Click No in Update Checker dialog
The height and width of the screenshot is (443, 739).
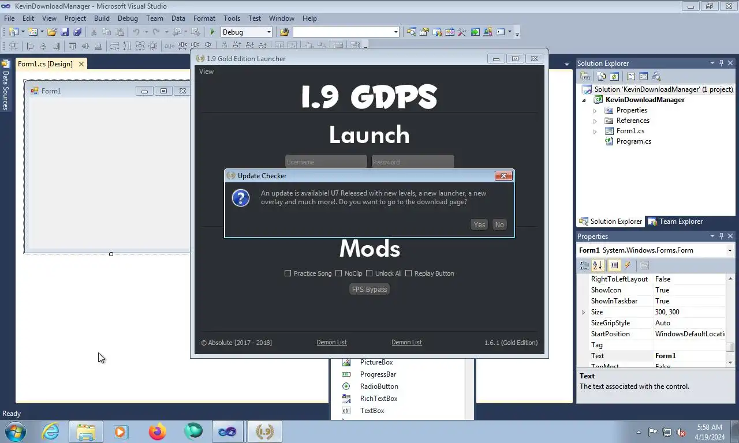[499, 224]
